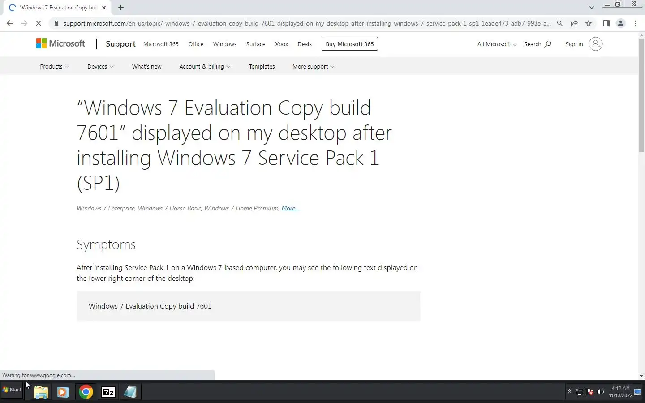Click the Microsoft logo
The width and height of the screenshot is (645, 403).
[x=60, y=43]
